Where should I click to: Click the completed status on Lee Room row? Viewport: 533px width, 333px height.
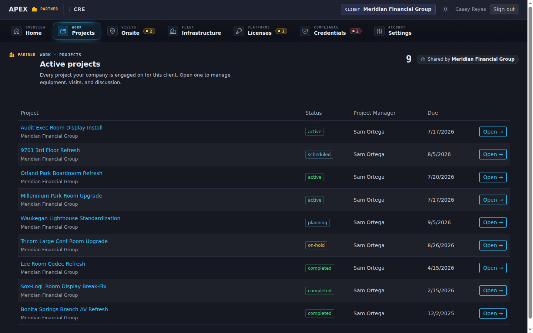(320, 268)
